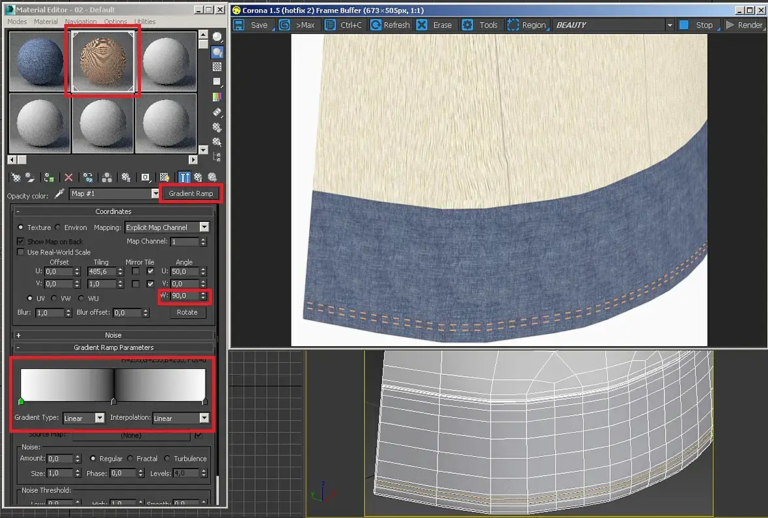
Task: Select the Environ radio button
Action: pos(58,228)
